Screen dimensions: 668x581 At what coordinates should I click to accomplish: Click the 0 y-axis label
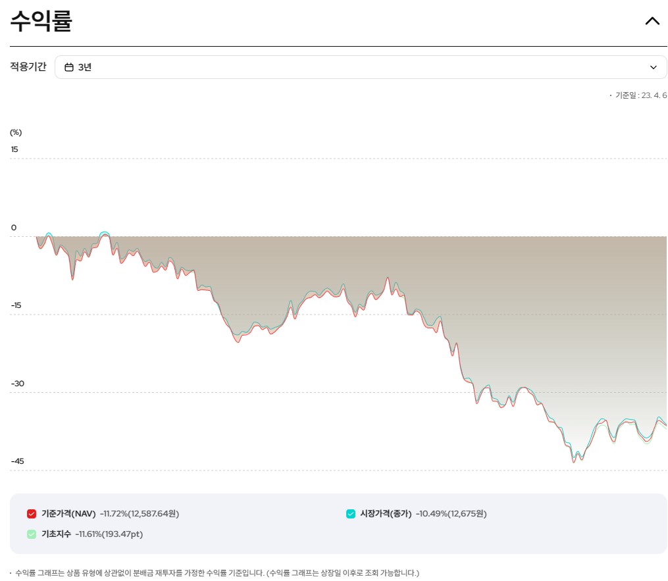point(14,228)
